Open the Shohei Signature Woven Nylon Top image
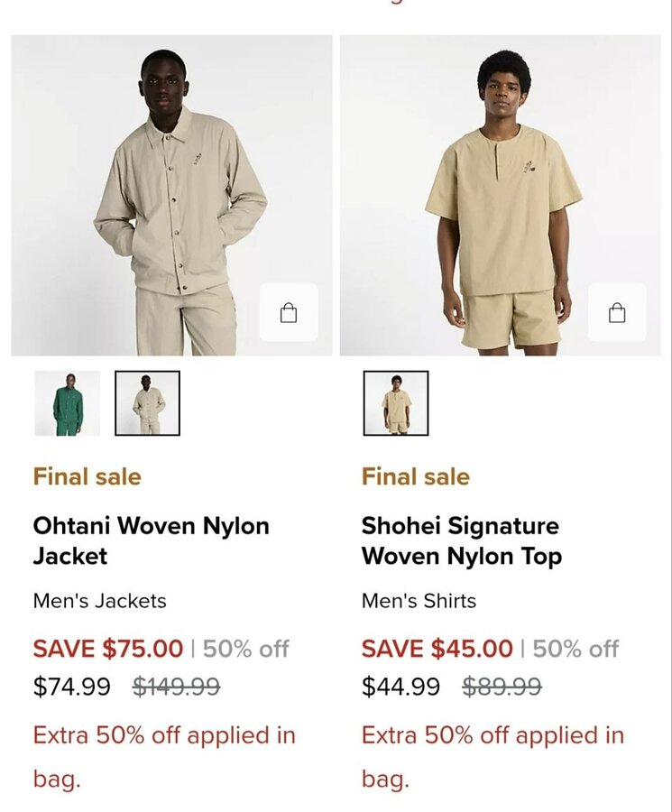 (x=500, y=195)
